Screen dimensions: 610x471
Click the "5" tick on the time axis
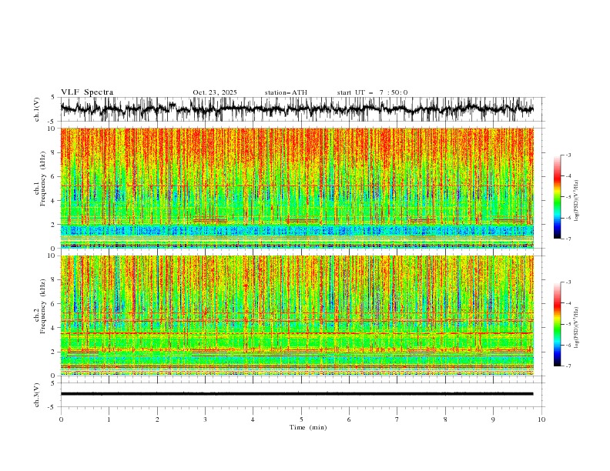tap(301, 419)
